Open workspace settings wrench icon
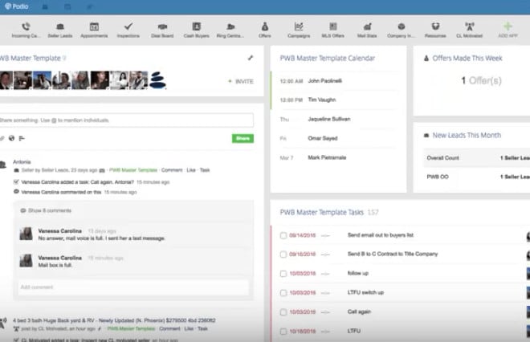530x342 pixels. [x=251, y=58]
